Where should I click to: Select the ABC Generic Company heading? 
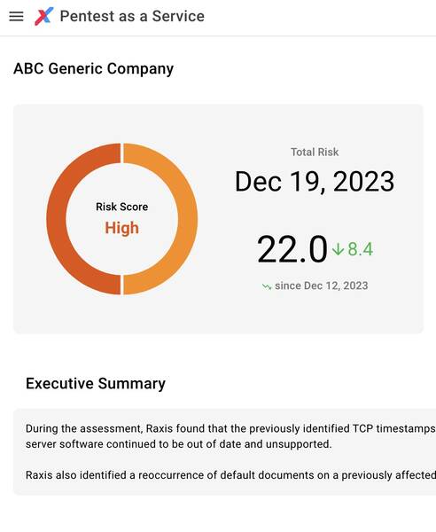(93, 68)
